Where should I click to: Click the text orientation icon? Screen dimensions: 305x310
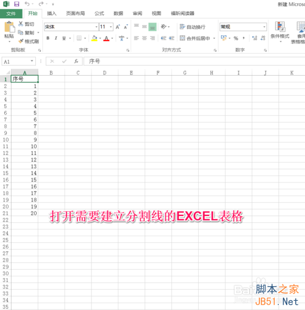(163, 27)
